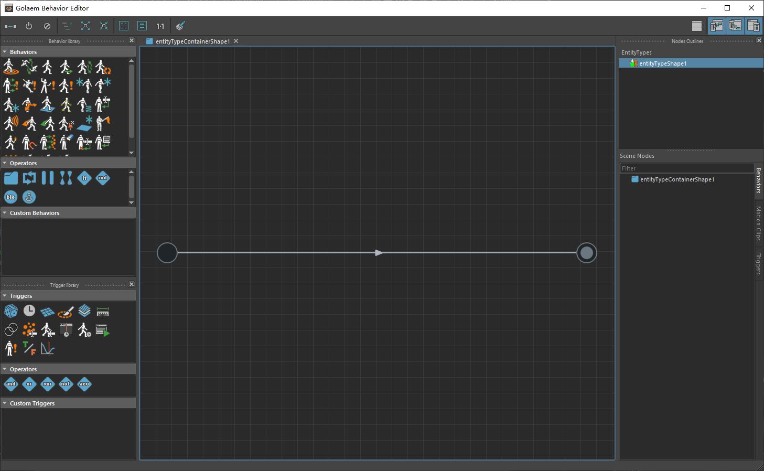Select the figure with yellow skeleton joints behavior
The image size is (764, 471).
pos(66,104)
